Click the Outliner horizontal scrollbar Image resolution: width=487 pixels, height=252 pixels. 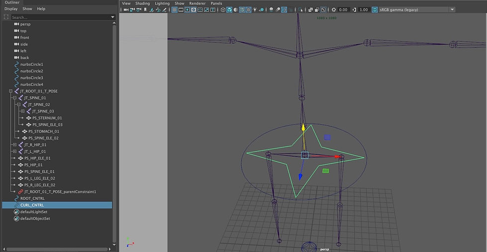pos(57,249)
